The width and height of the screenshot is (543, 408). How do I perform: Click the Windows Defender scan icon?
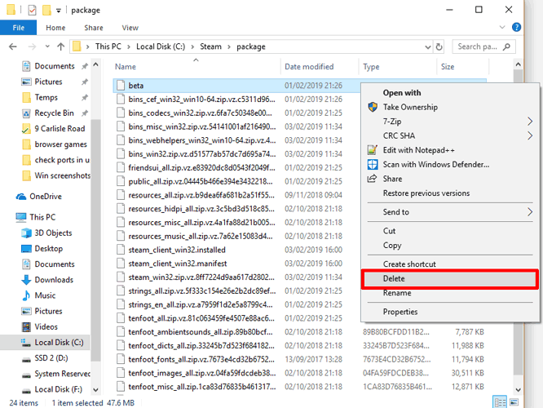click(x=373, y=165)
